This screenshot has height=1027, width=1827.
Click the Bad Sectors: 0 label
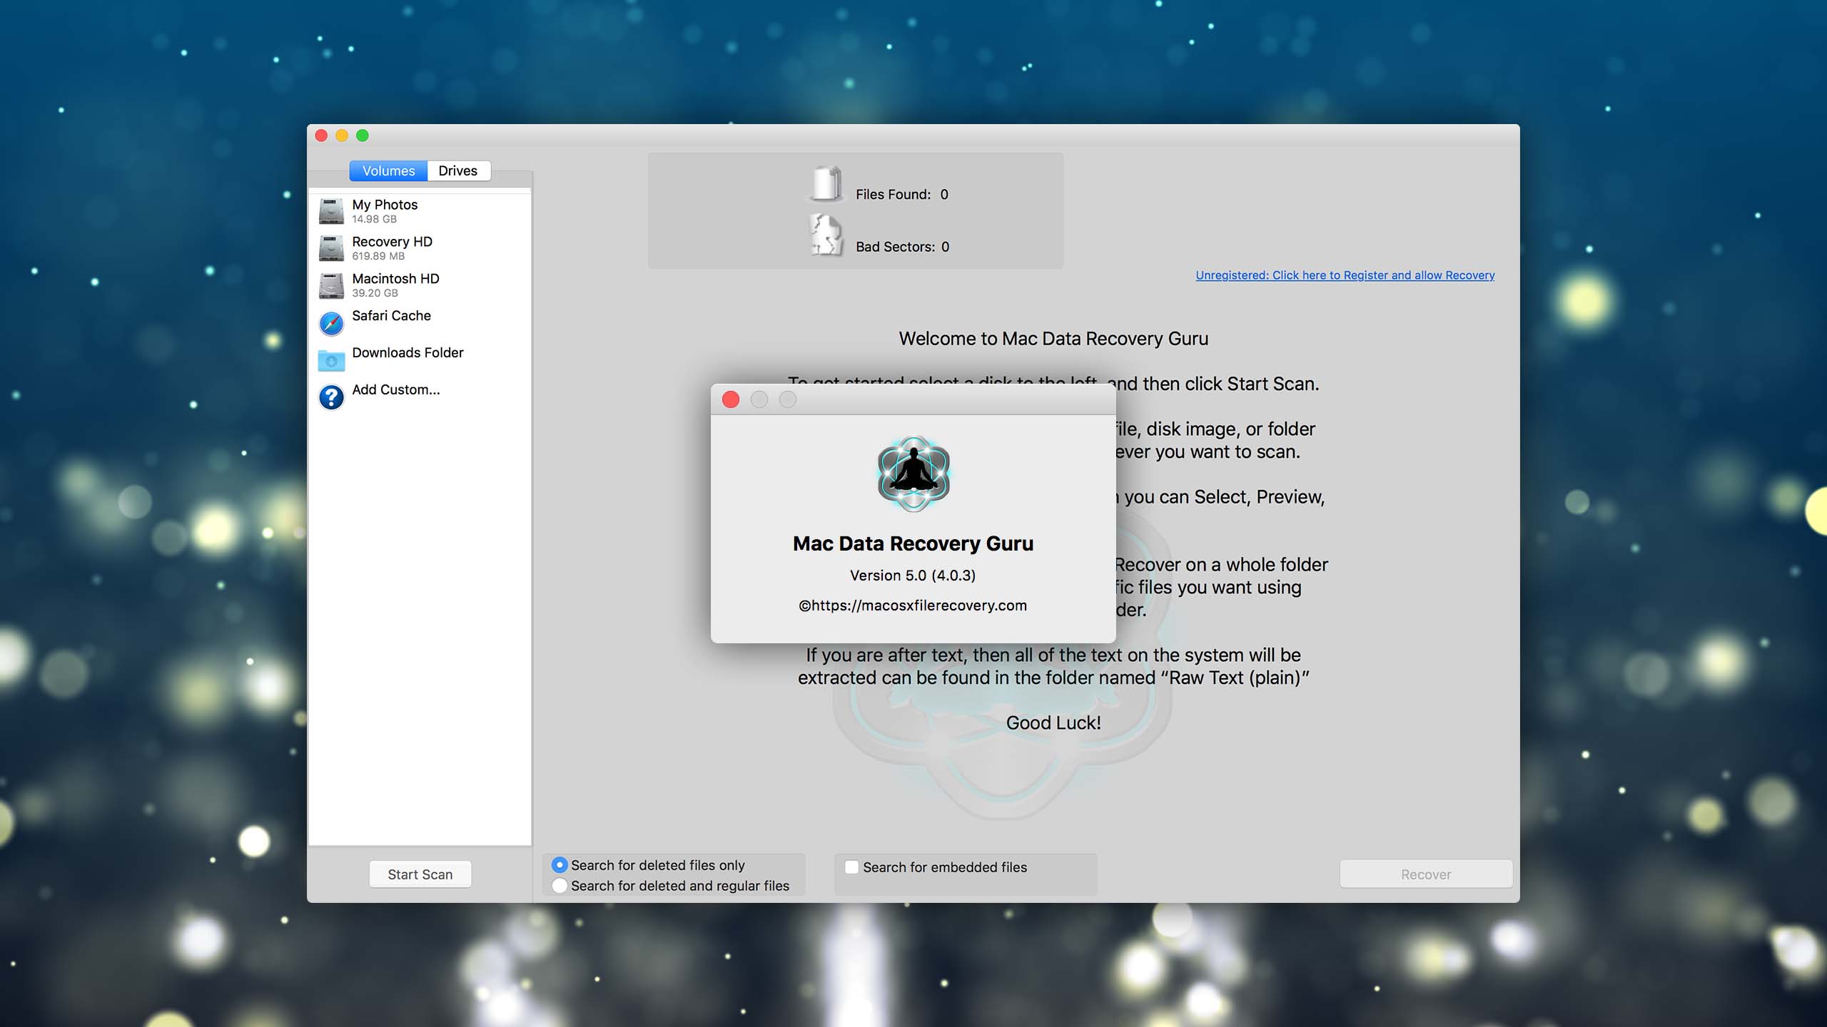pos(903,247)
